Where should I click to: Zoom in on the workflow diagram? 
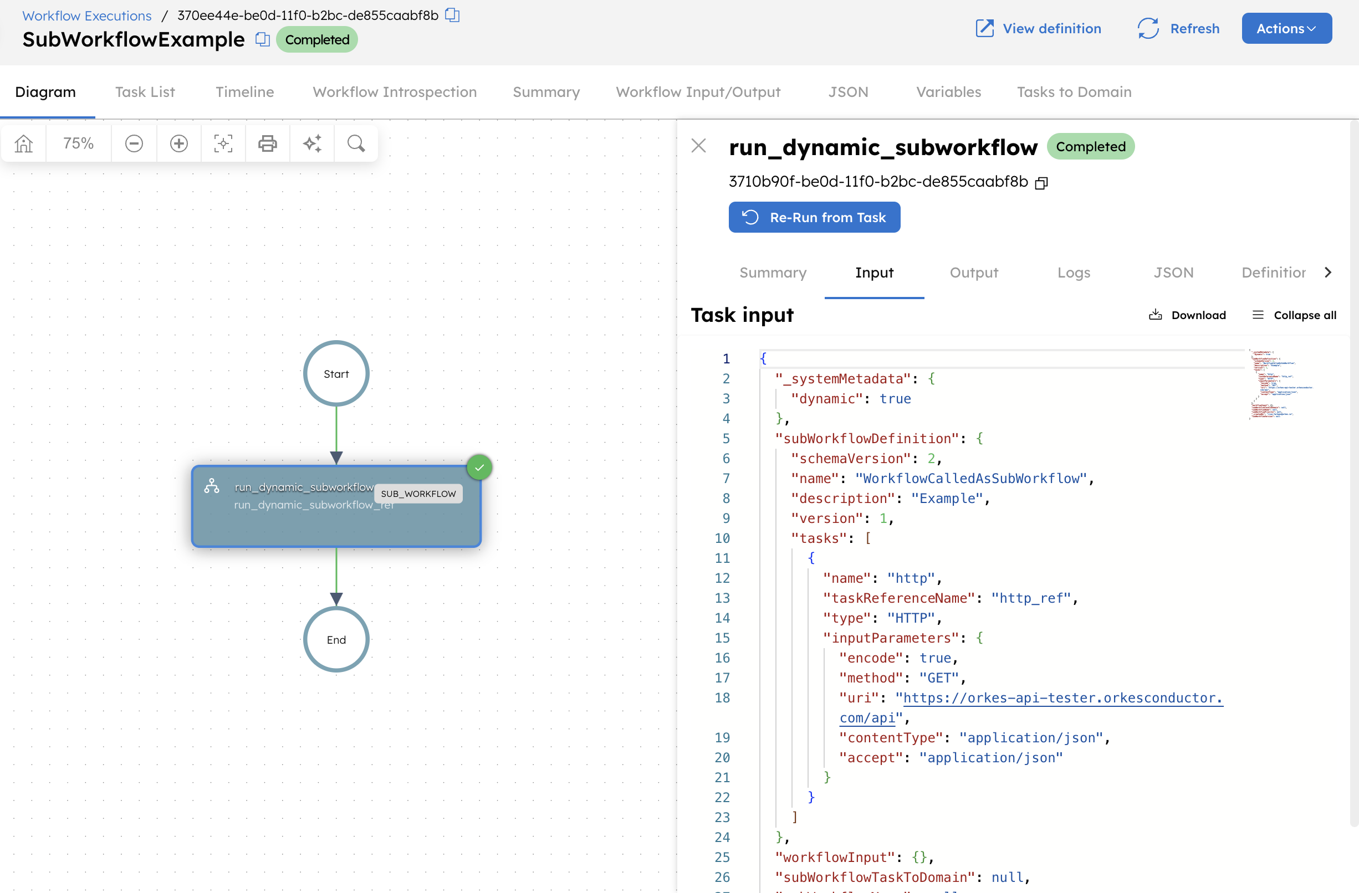coord(178,143)
